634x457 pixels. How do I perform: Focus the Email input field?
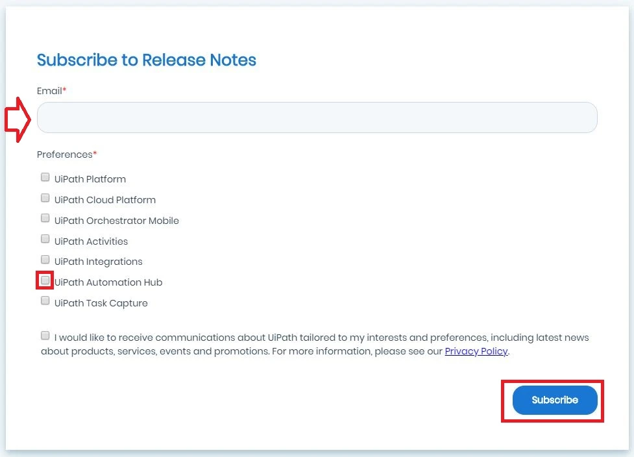(317, 117)
